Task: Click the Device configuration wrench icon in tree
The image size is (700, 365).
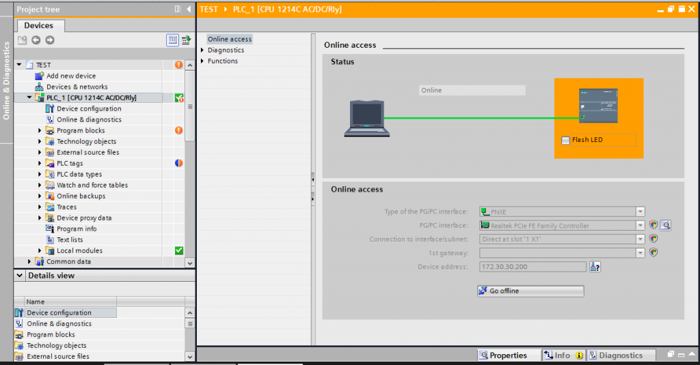Action: [50, 108]
